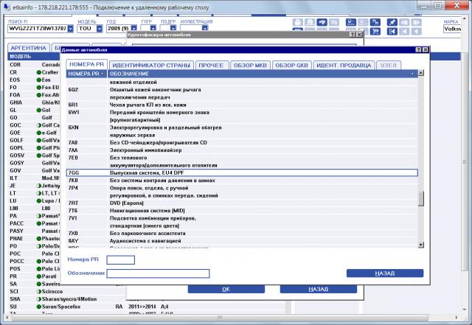Click cart icon left of skip-to-first icon

pos(375,31)
